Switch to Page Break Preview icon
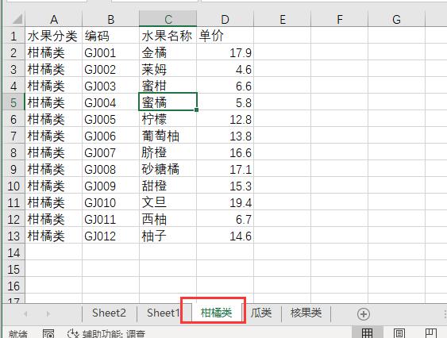Screen dimensions: 447x338 (431, 333)
